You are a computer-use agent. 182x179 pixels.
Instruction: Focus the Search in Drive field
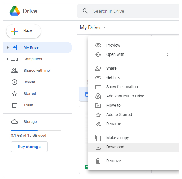coord(128,11)
